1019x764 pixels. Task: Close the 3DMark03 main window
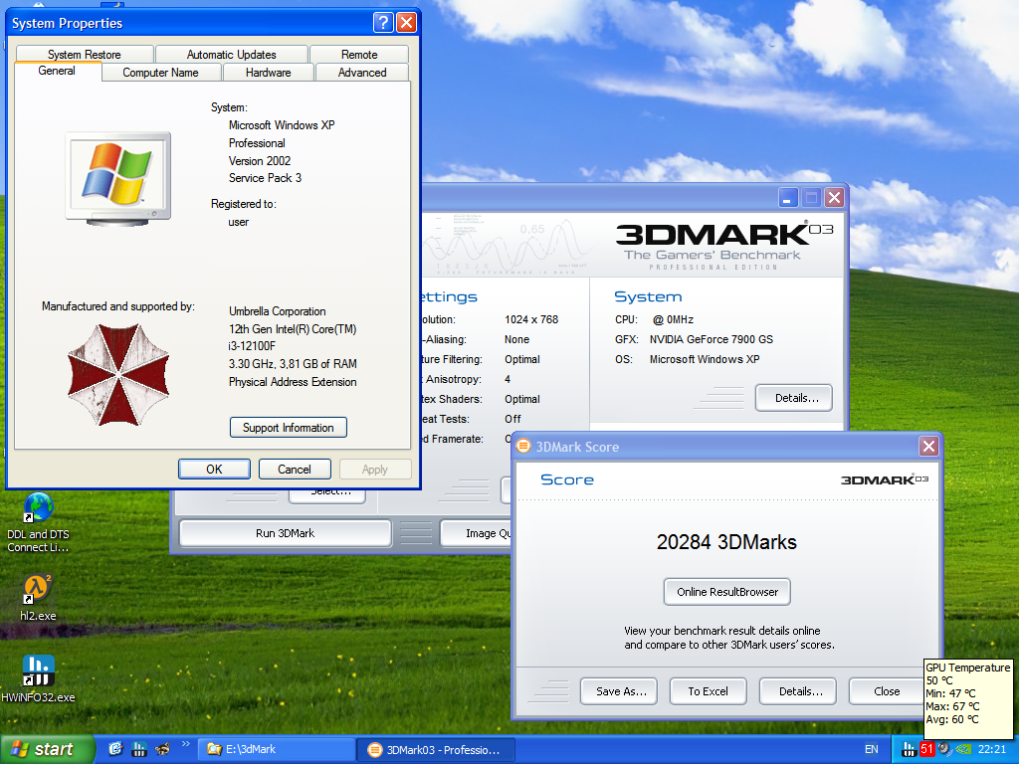click(835, 198)
